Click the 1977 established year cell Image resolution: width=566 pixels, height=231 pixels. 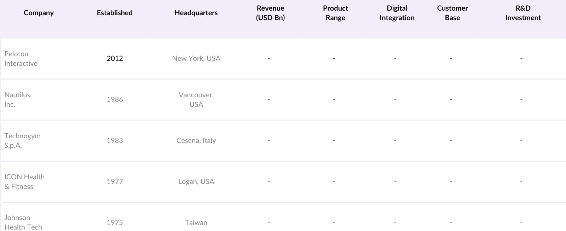[115, 182]
